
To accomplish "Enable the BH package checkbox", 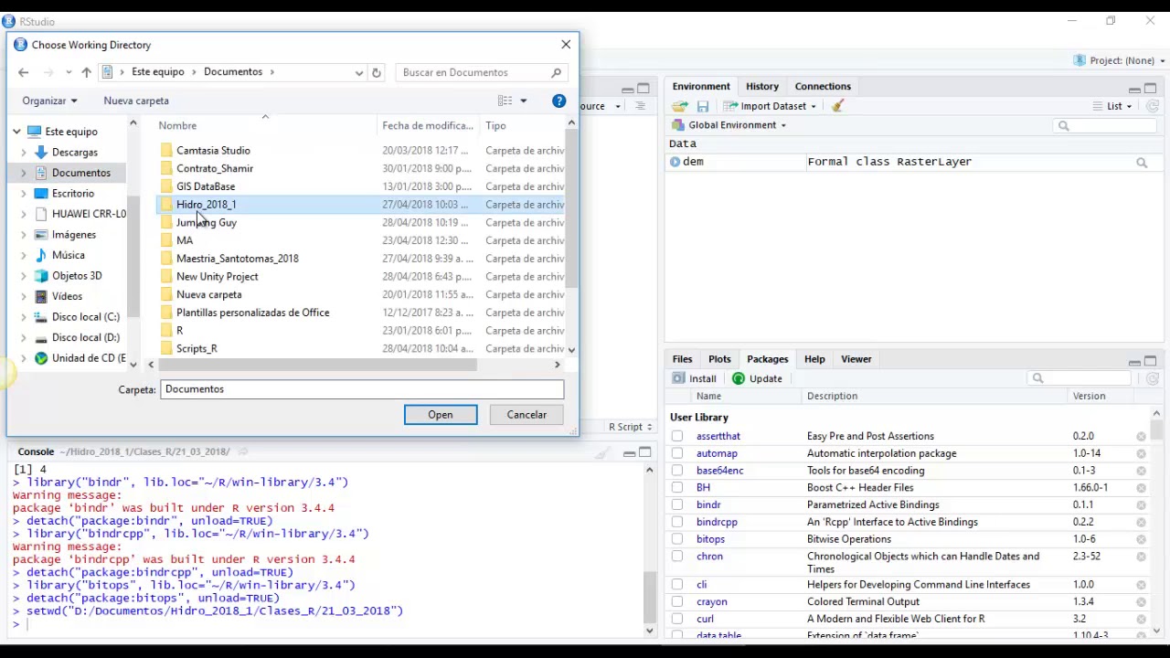I will pyautogui.click(x=677, y=488).
